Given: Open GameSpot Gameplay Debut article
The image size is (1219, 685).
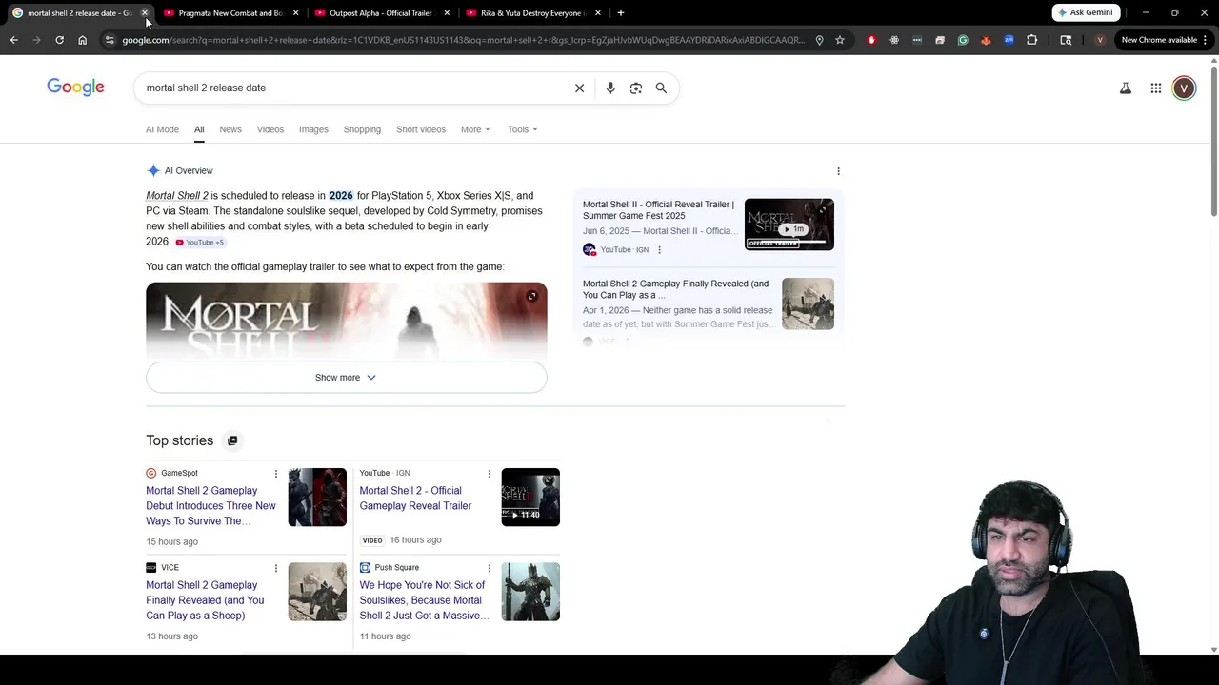Looking at the screenshot, I should pyautogui.click(x=210, y=506).
